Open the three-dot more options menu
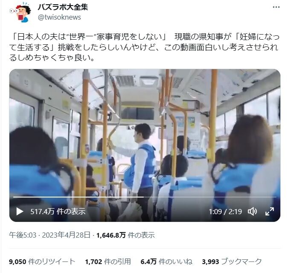This screenshot has height=273, width=288. pos(276,7)
